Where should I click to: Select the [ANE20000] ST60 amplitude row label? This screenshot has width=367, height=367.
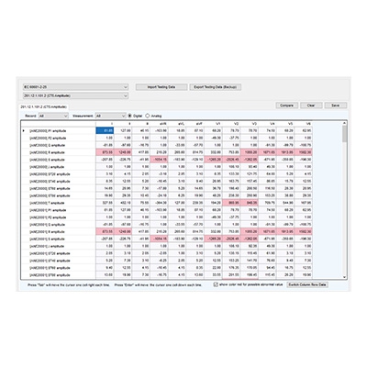click(x=50, y=188)
